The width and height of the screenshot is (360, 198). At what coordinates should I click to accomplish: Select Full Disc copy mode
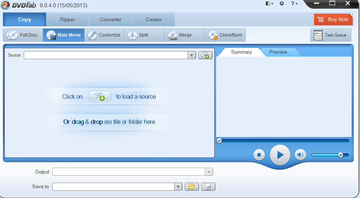point(23,35)
